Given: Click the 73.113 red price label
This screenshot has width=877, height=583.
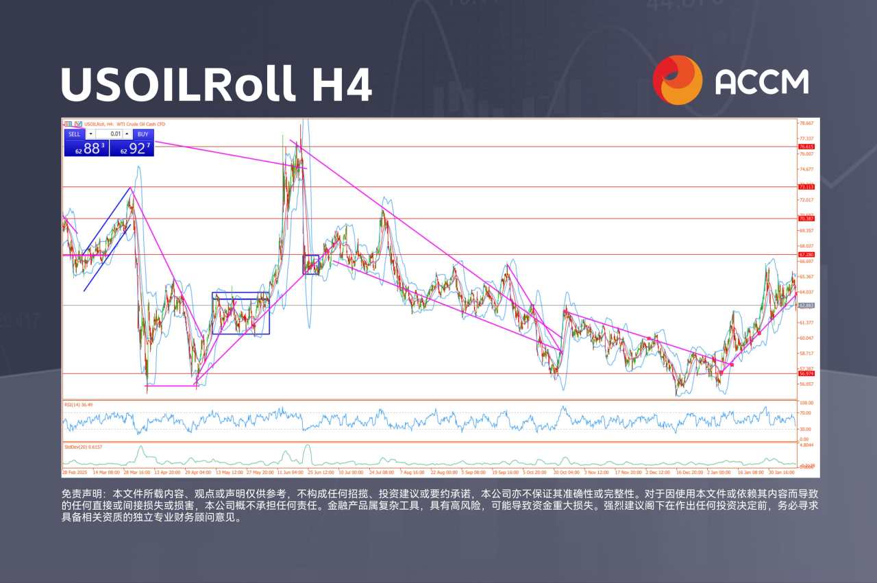Looking at the screenshot, I should click(x=806, y=186).
